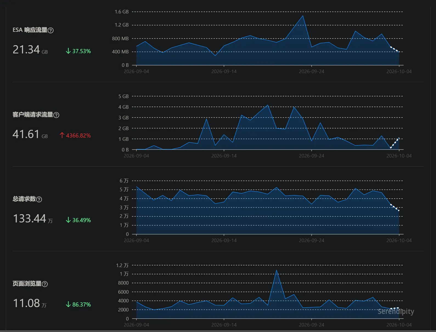
Task: Click the 1.2 万 axis label
Action: (122, 265)
